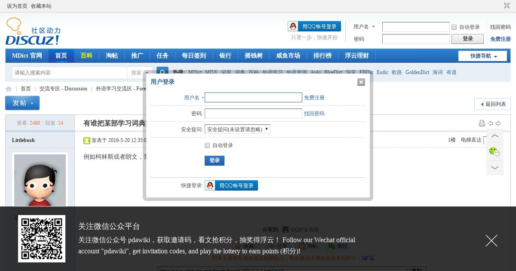Click the page collapse icon at top right
The height and width of the screenshot is (271, 516).
(x=507, y=6)
